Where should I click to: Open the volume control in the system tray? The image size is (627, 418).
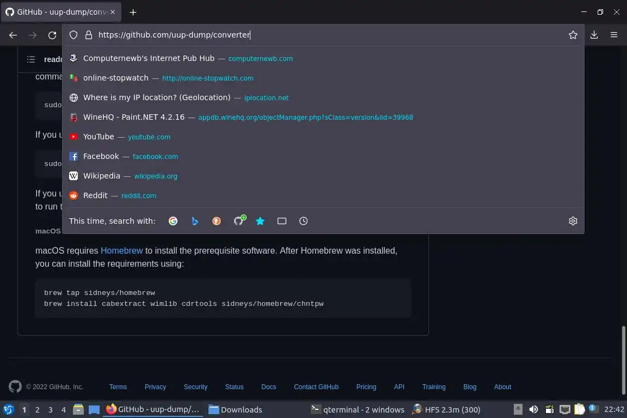point(533,409)
